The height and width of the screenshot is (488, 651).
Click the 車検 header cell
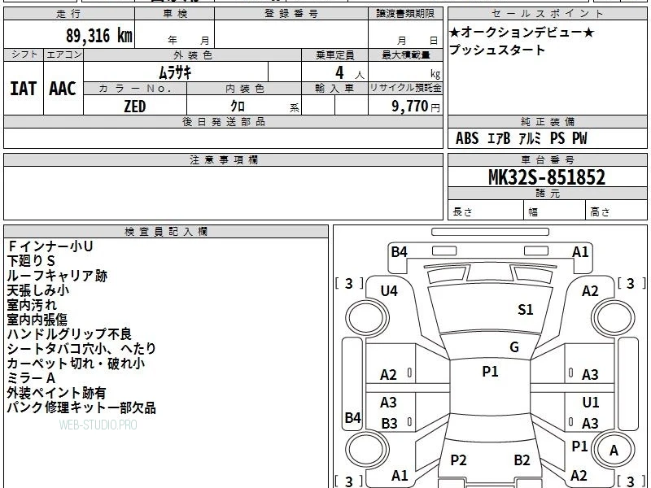[x=175, y=14]
